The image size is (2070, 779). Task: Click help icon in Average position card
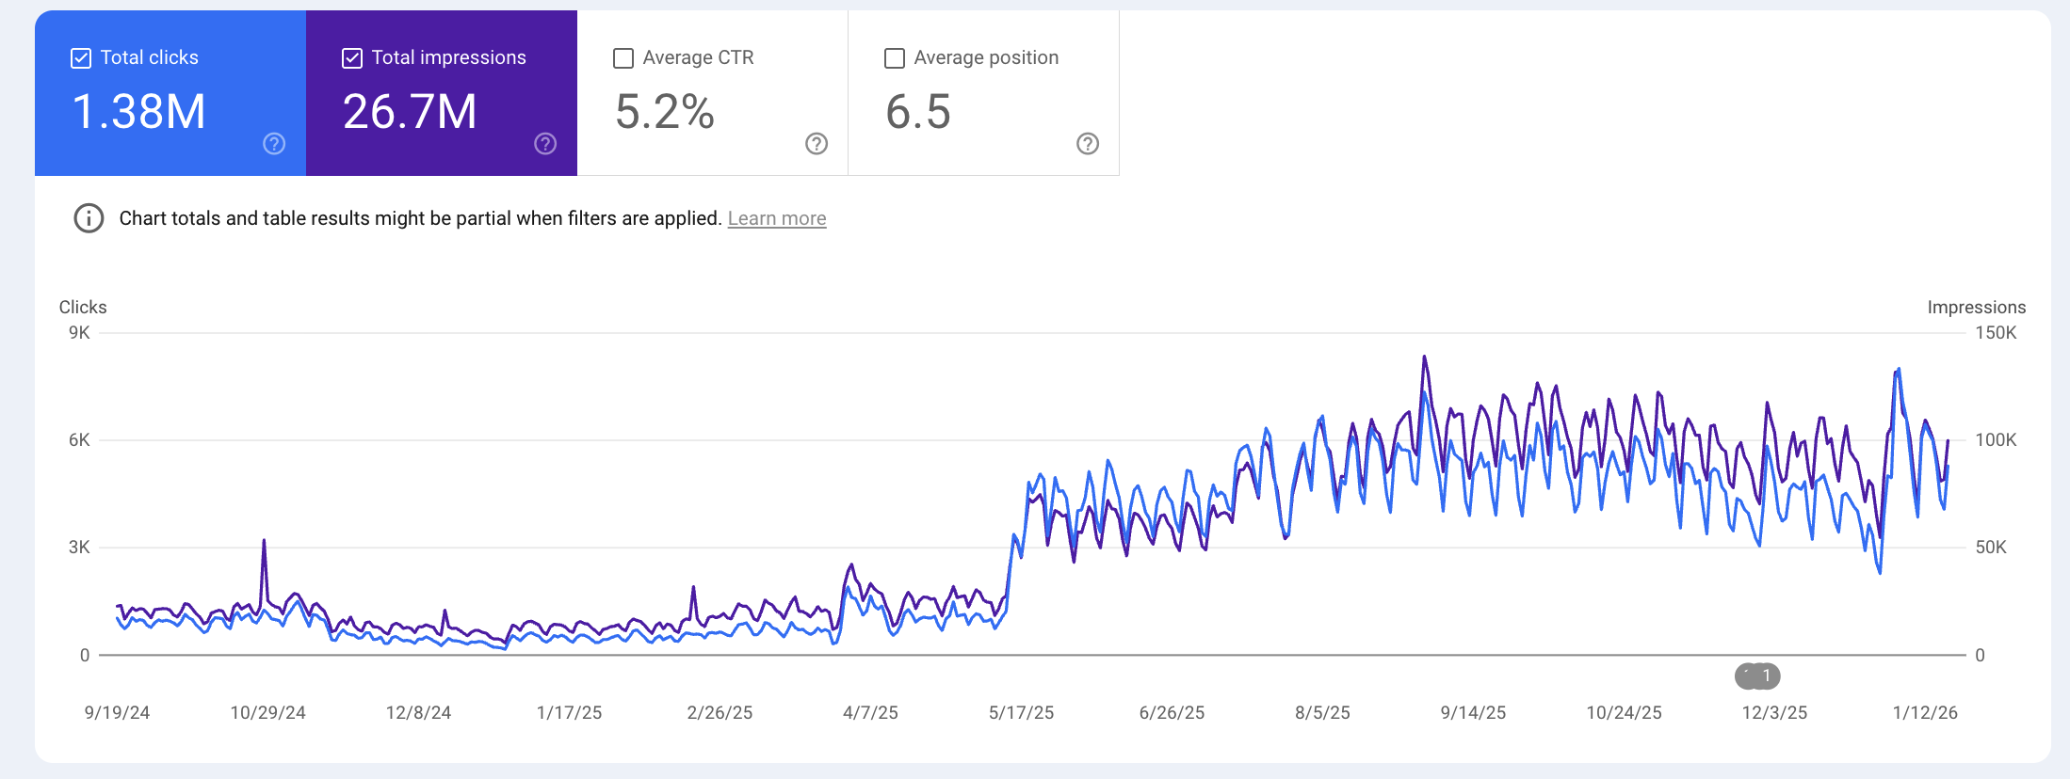1088,144
